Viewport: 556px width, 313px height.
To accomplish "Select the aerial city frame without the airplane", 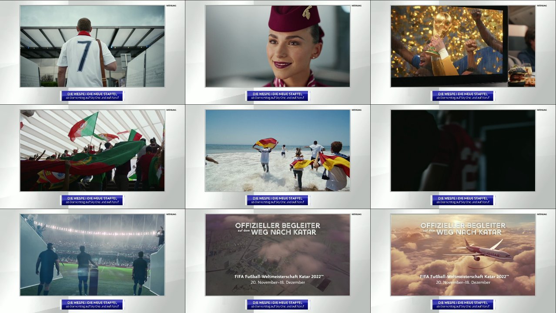I will coord(278,255).
